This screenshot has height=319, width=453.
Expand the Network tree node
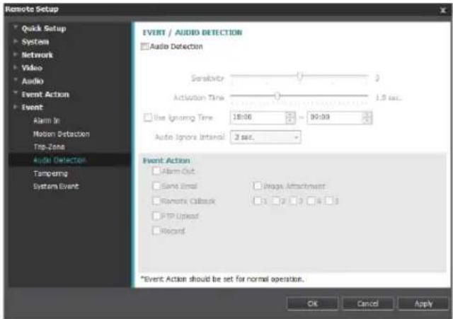(16, 54)
